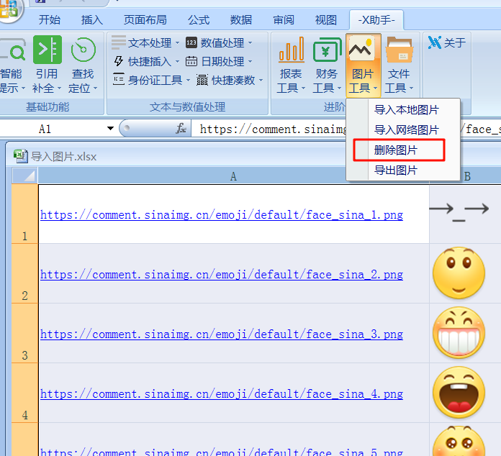Image resolution: width=501 pixels, height=456 pixels.
Task: Select row 2 header
Action: (25, 273)
